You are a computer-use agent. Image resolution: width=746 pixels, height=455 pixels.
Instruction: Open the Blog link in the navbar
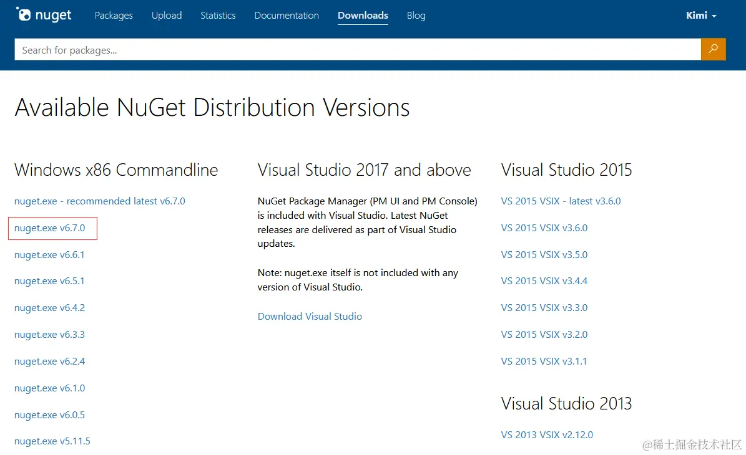click(416, 15)
